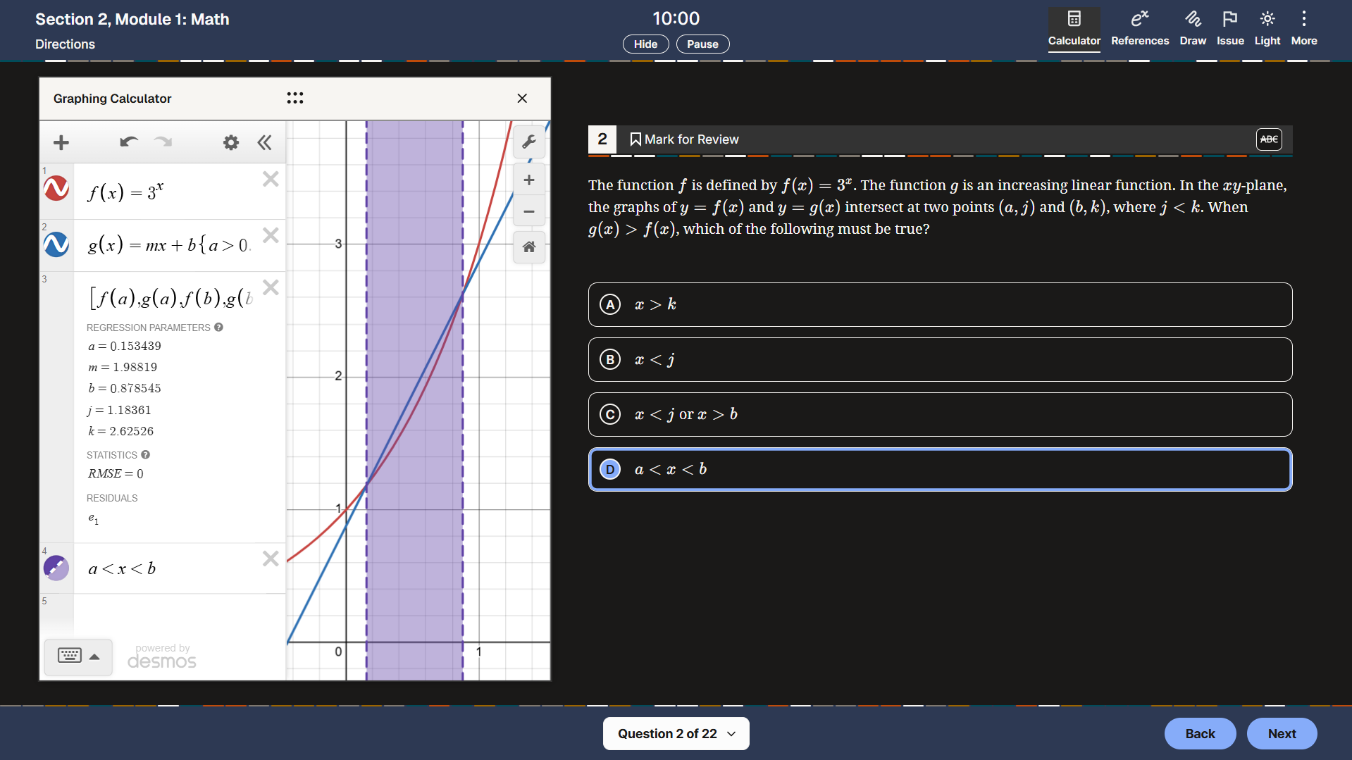1352x760 pixels.
Task: Reset graph to default home view
Action: 528,247
